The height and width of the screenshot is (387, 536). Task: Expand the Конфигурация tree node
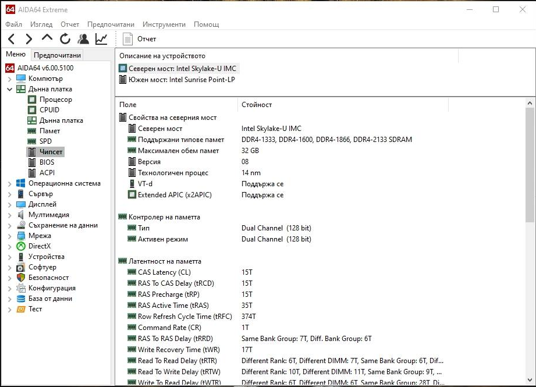9,289
